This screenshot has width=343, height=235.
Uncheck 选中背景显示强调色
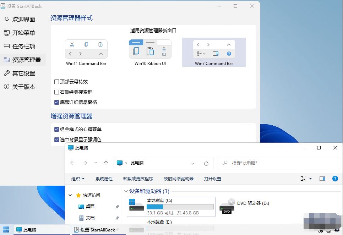coord(57,140)
